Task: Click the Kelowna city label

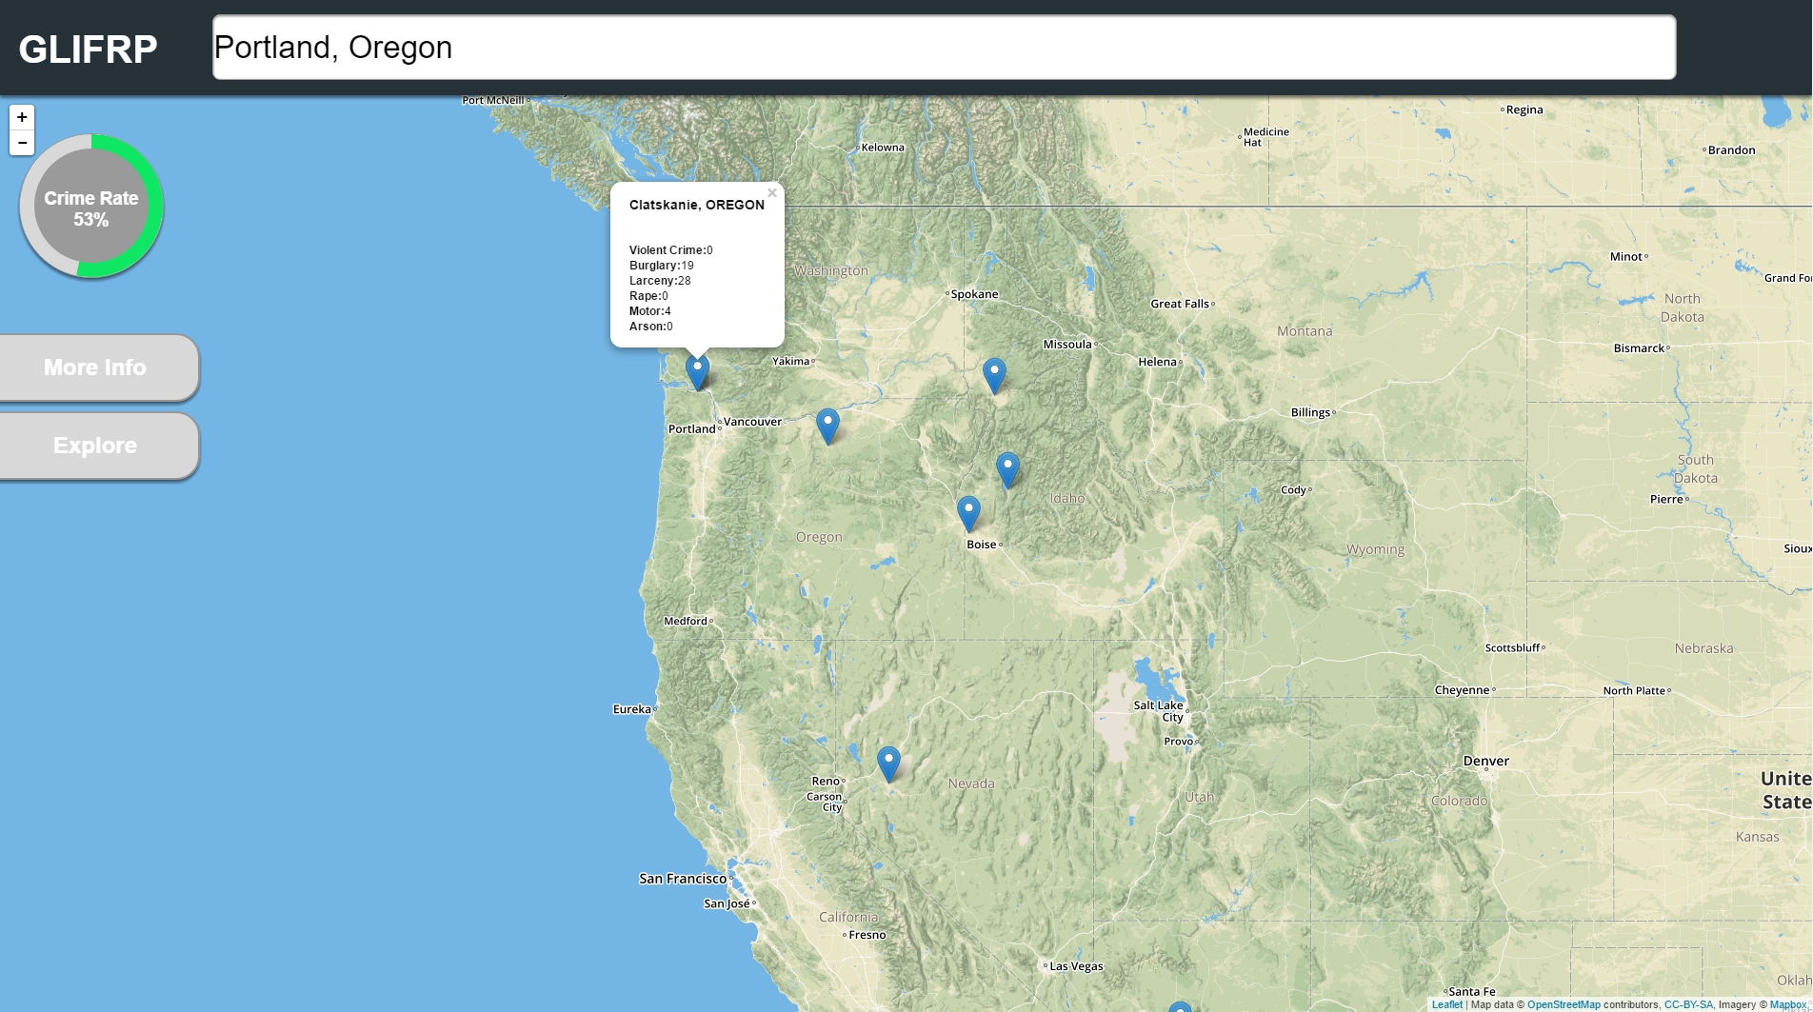Action: [x=883, y=148]
